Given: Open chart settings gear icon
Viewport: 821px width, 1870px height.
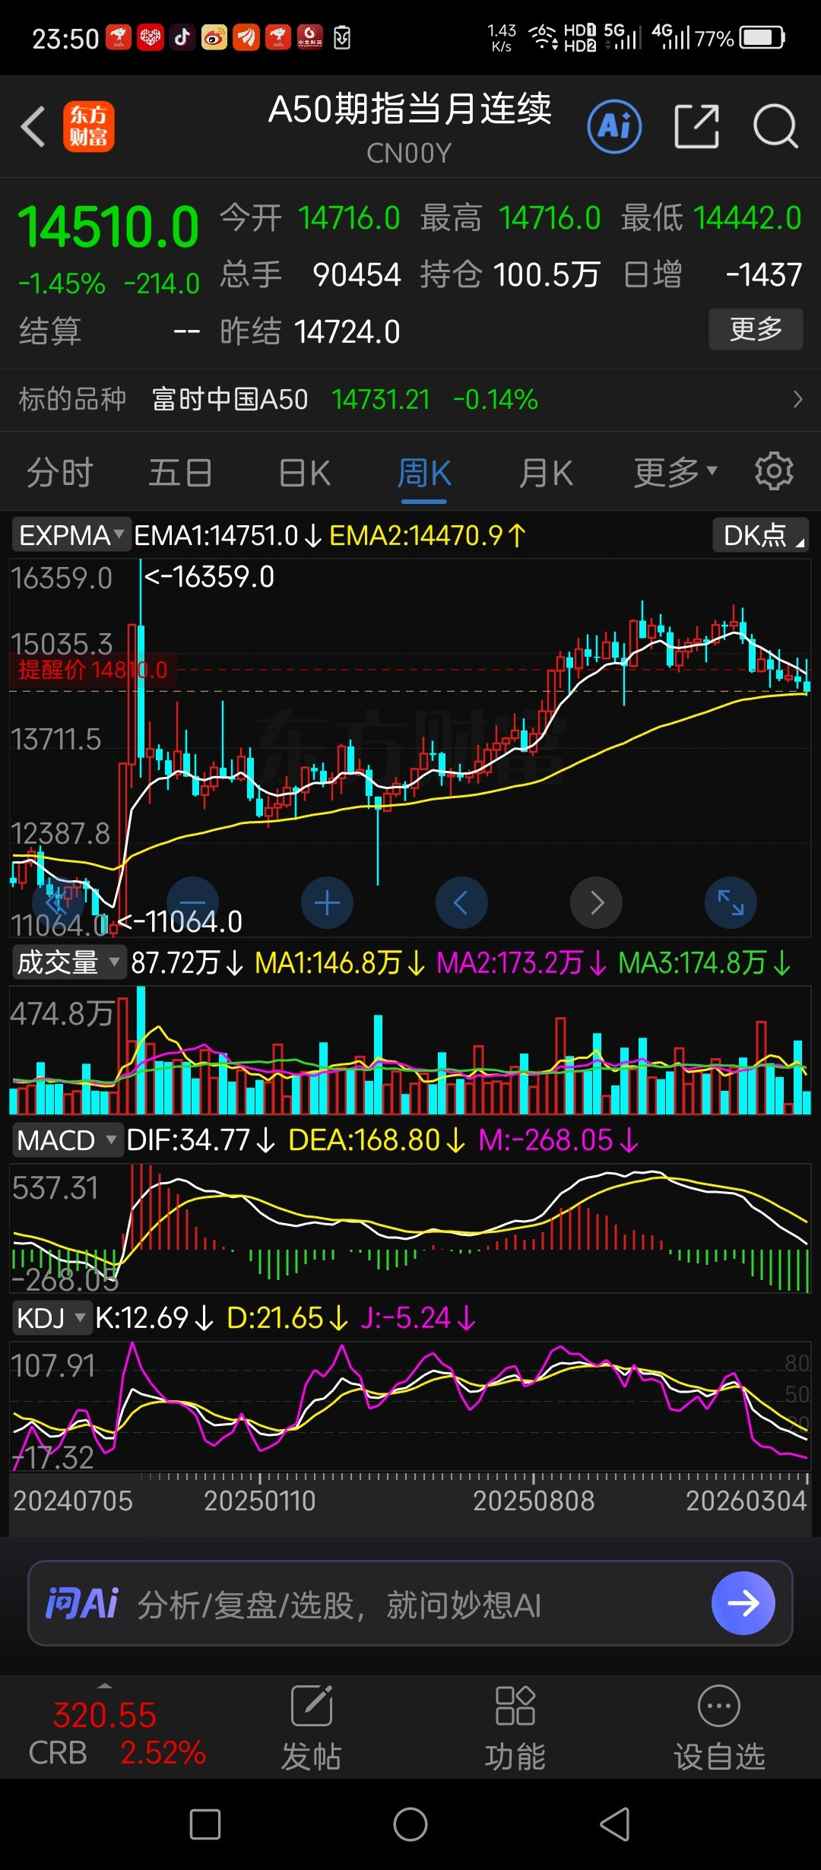Looking at the screenshot, I should click(x=774, y=471).
